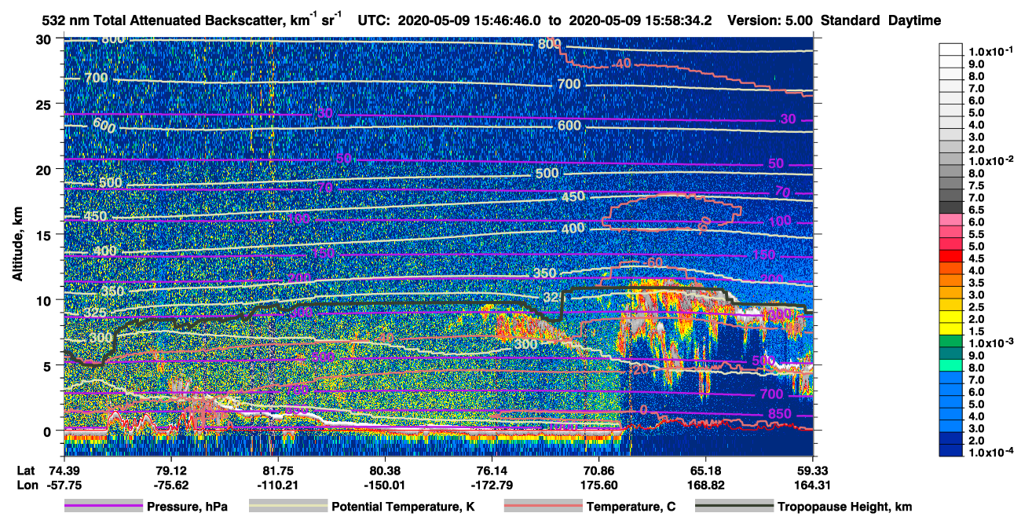Click the Tropopause Height, km legend line sample

point(734,507)
